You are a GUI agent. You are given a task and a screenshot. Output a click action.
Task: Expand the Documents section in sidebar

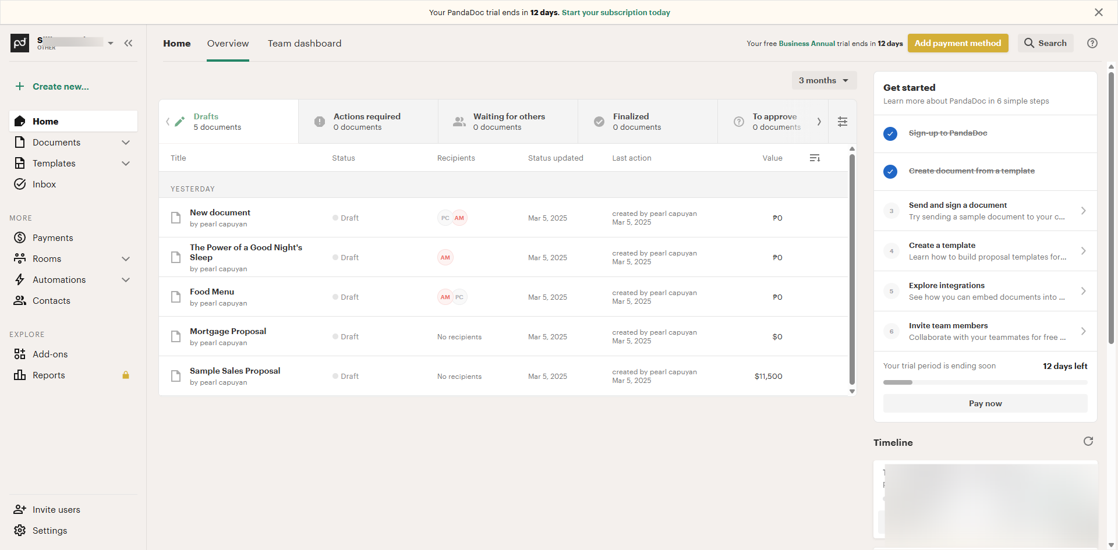click(x=126, y=143)
